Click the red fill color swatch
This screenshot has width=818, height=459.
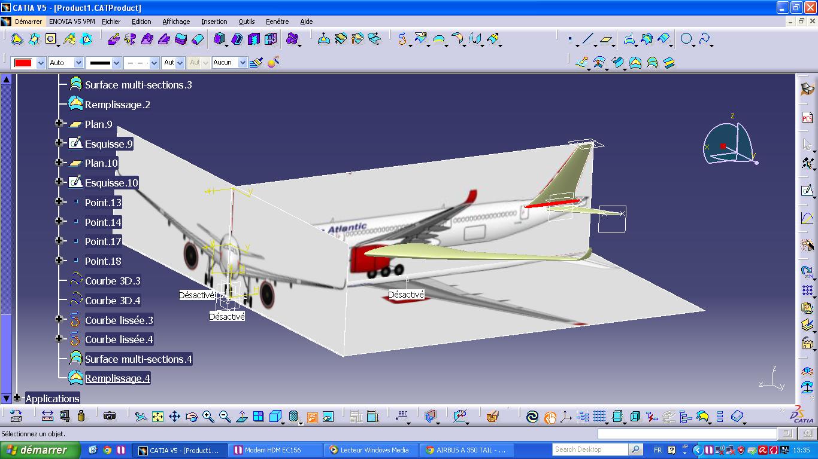coord(23,63)
